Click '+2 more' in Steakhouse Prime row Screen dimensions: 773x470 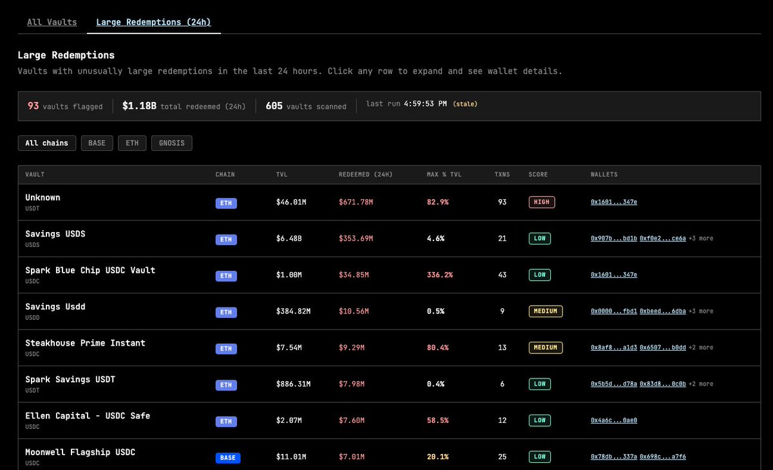[701, 348]
